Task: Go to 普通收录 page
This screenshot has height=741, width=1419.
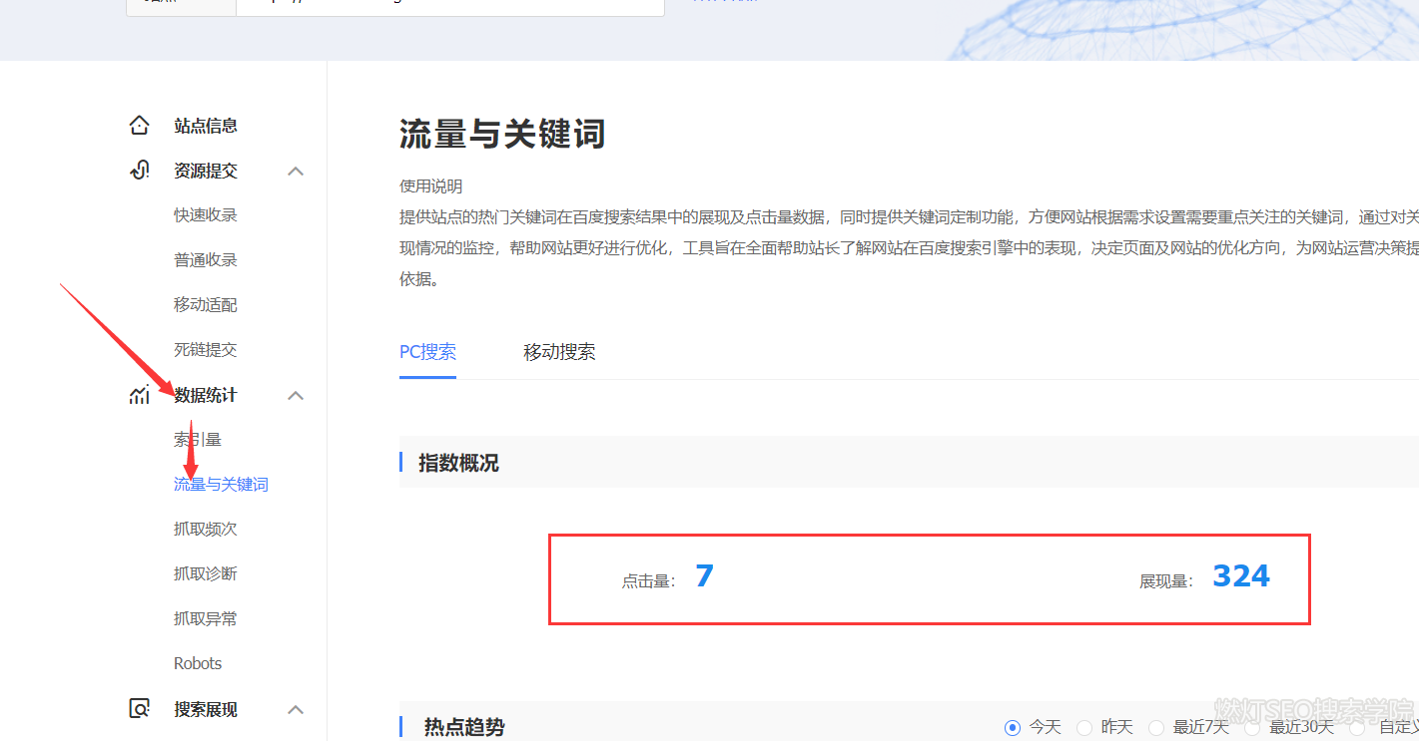Action: (206, 260)
